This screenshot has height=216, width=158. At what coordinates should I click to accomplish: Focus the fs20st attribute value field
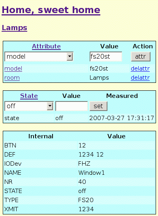tap(106, 57)
